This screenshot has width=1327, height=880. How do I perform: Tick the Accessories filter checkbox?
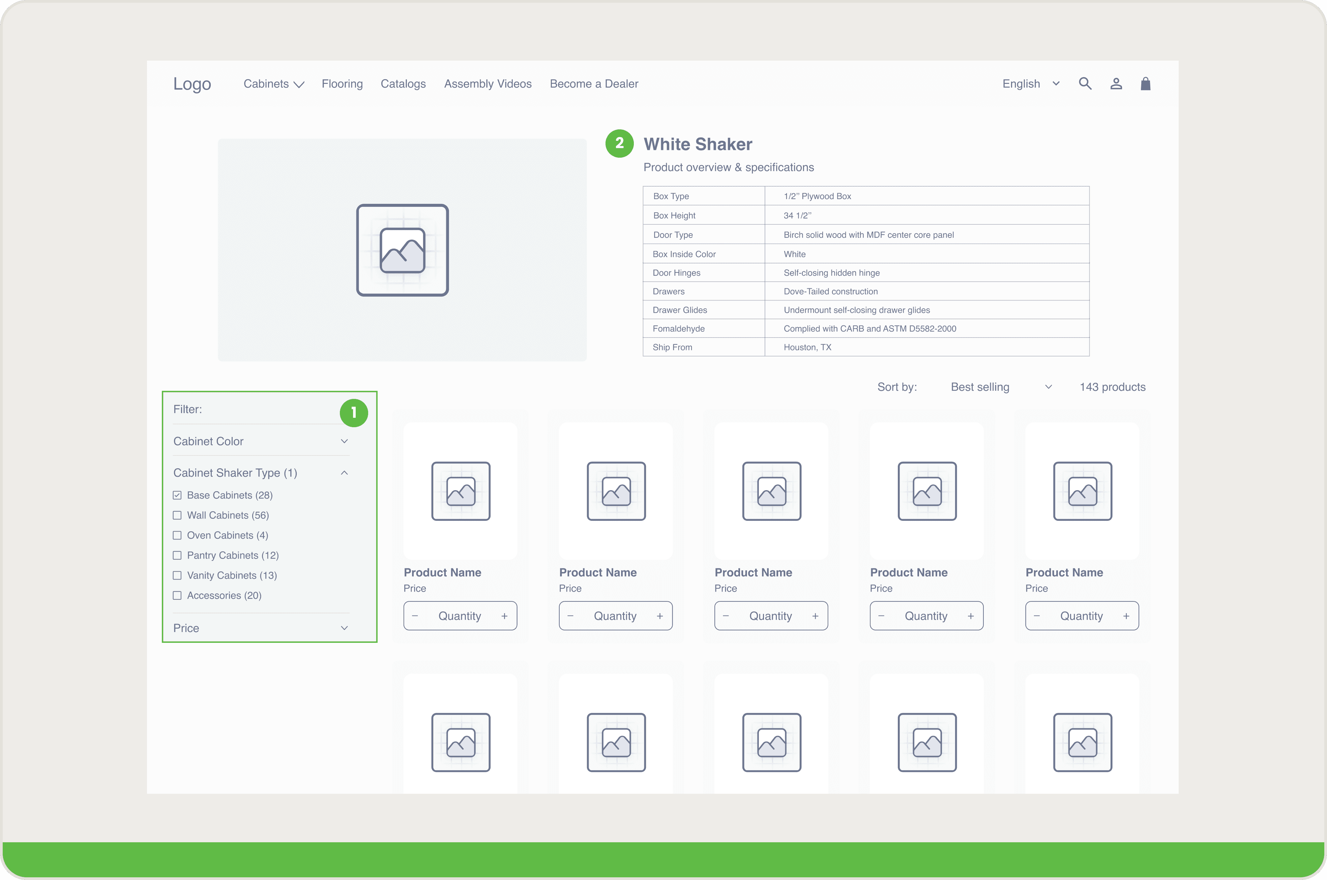click(x=177, y=595)
